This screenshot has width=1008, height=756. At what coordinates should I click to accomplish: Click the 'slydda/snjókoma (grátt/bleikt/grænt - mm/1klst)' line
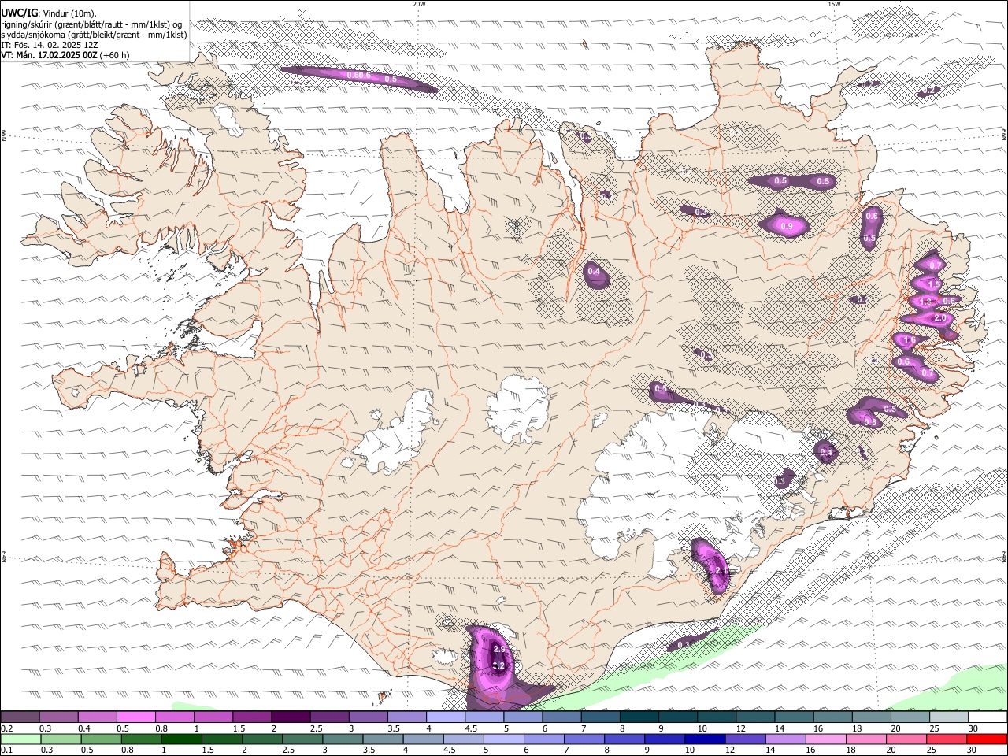coord(94,35)
